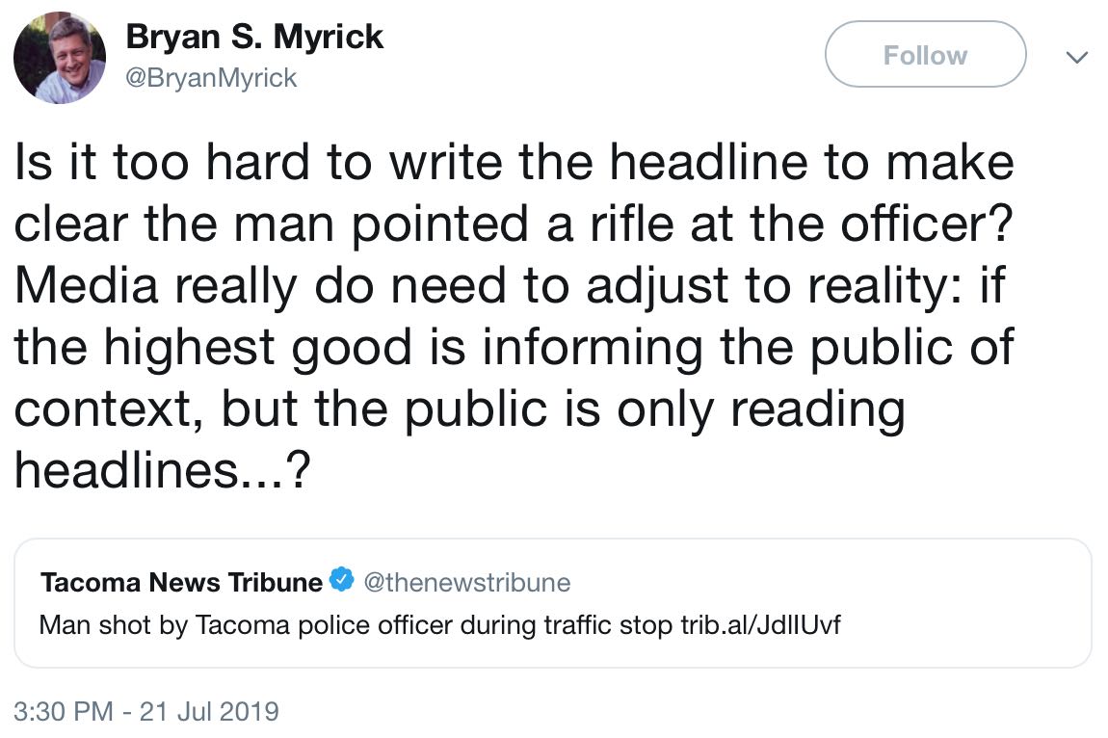Screen dimensions: 1108x738
Task: Open the trib.al/JdlIUvf article link
Action: tap(760, 625)
